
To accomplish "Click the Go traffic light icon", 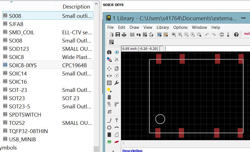I will [x=228, y=35].
